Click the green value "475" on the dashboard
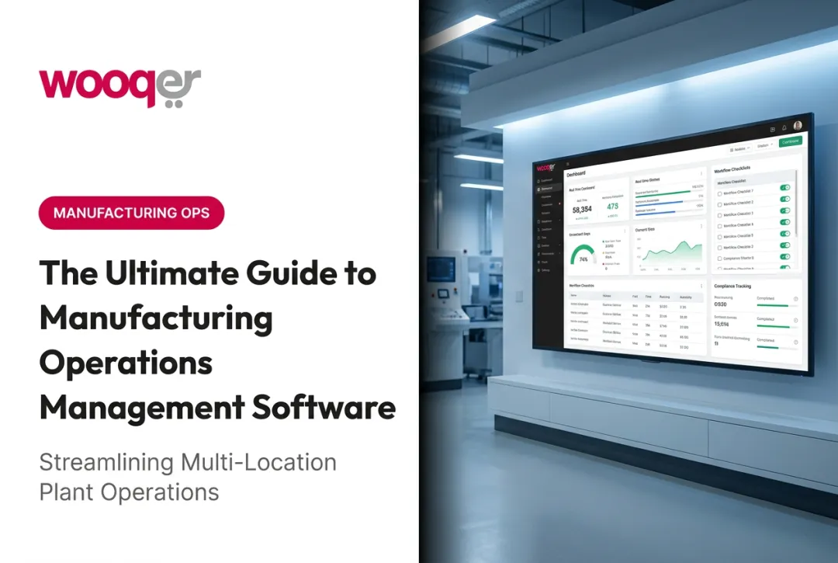This screenshot has height=563, width=838. click(x=613, y=207)
